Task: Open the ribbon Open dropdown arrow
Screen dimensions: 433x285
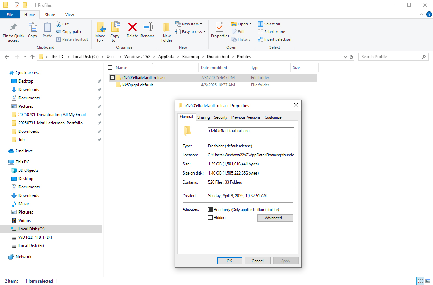Action: point(250,24)
